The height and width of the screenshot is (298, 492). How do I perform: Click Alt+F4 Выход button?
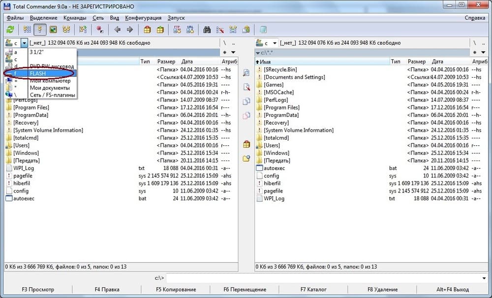click(453, 290)
